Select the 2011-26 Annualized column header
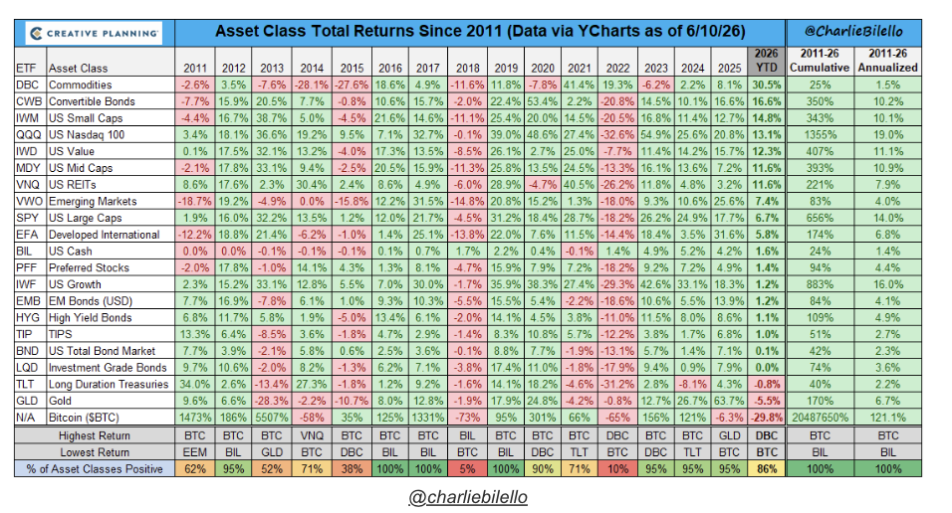This screenshot has height=513, width=952. coord(887,61)
